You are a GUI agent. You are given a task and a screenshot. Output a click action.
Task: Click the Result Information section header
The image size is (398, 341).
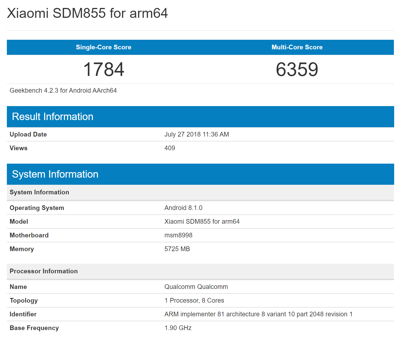click(x=53, y=117)
